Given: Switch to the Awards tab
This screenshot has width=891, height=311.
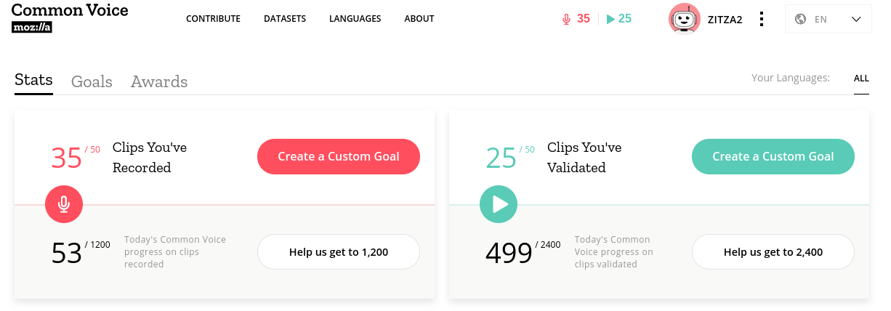Looking at the screenshot, I should pyautogui.click(x=159, y=81).
